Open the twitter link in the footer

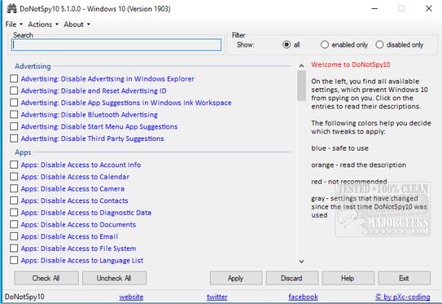coord(217,296)
